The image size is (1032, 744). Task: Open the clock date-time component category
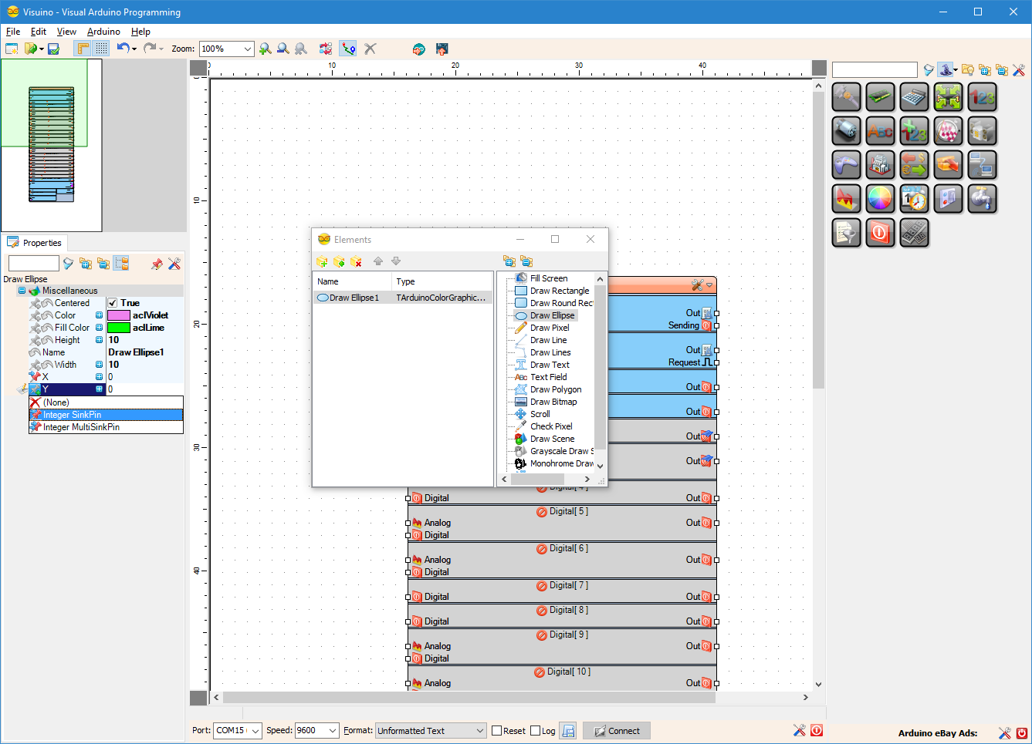coord(914,199)
